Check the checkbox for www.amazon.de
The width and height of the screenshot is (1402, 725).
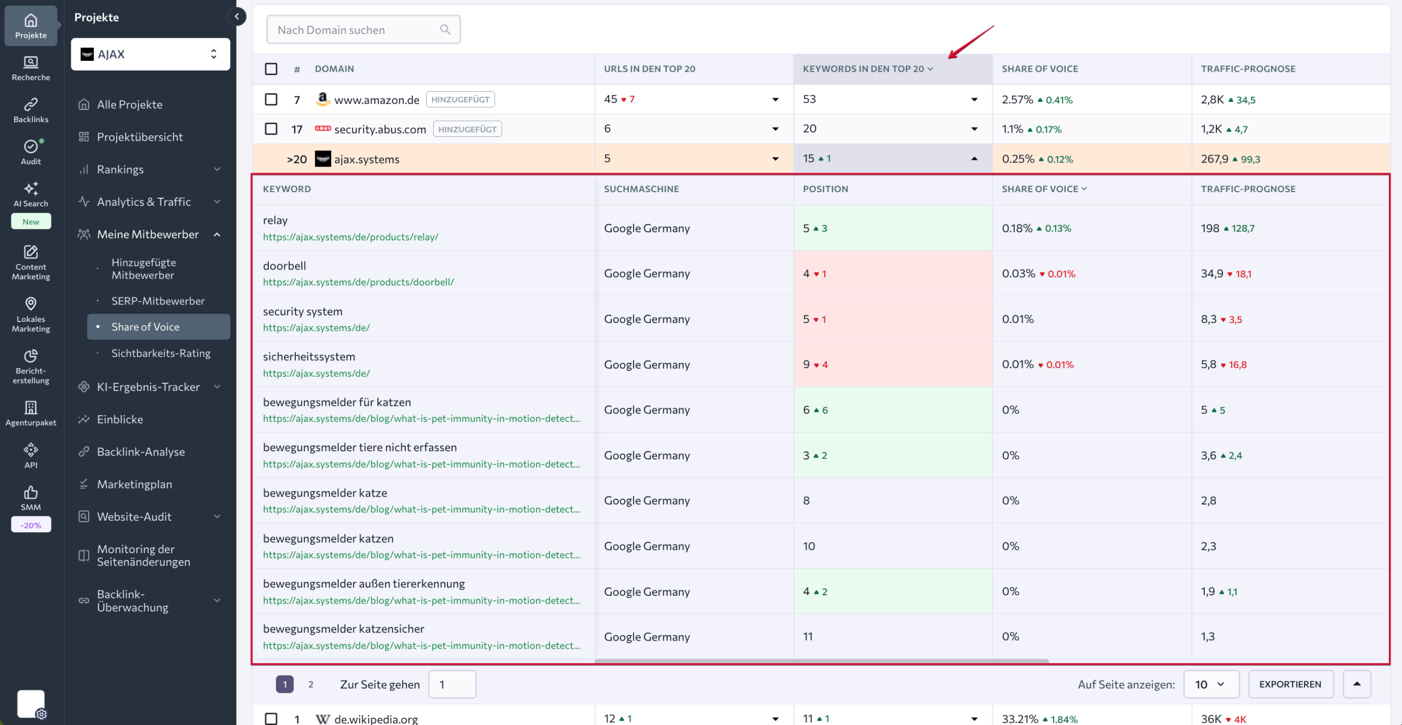click(x=271, y=99)
